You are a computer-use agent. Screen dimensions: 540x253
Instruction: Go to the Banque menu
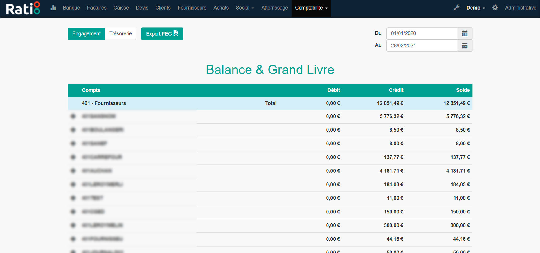pos(71,8)
